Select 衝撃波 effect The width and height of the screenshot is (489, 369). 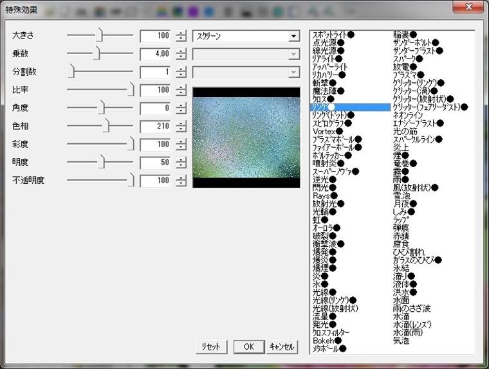[328, 244]
